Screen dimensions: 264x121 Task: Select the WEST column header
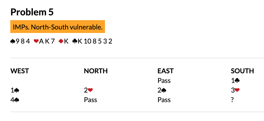[20, 71]
